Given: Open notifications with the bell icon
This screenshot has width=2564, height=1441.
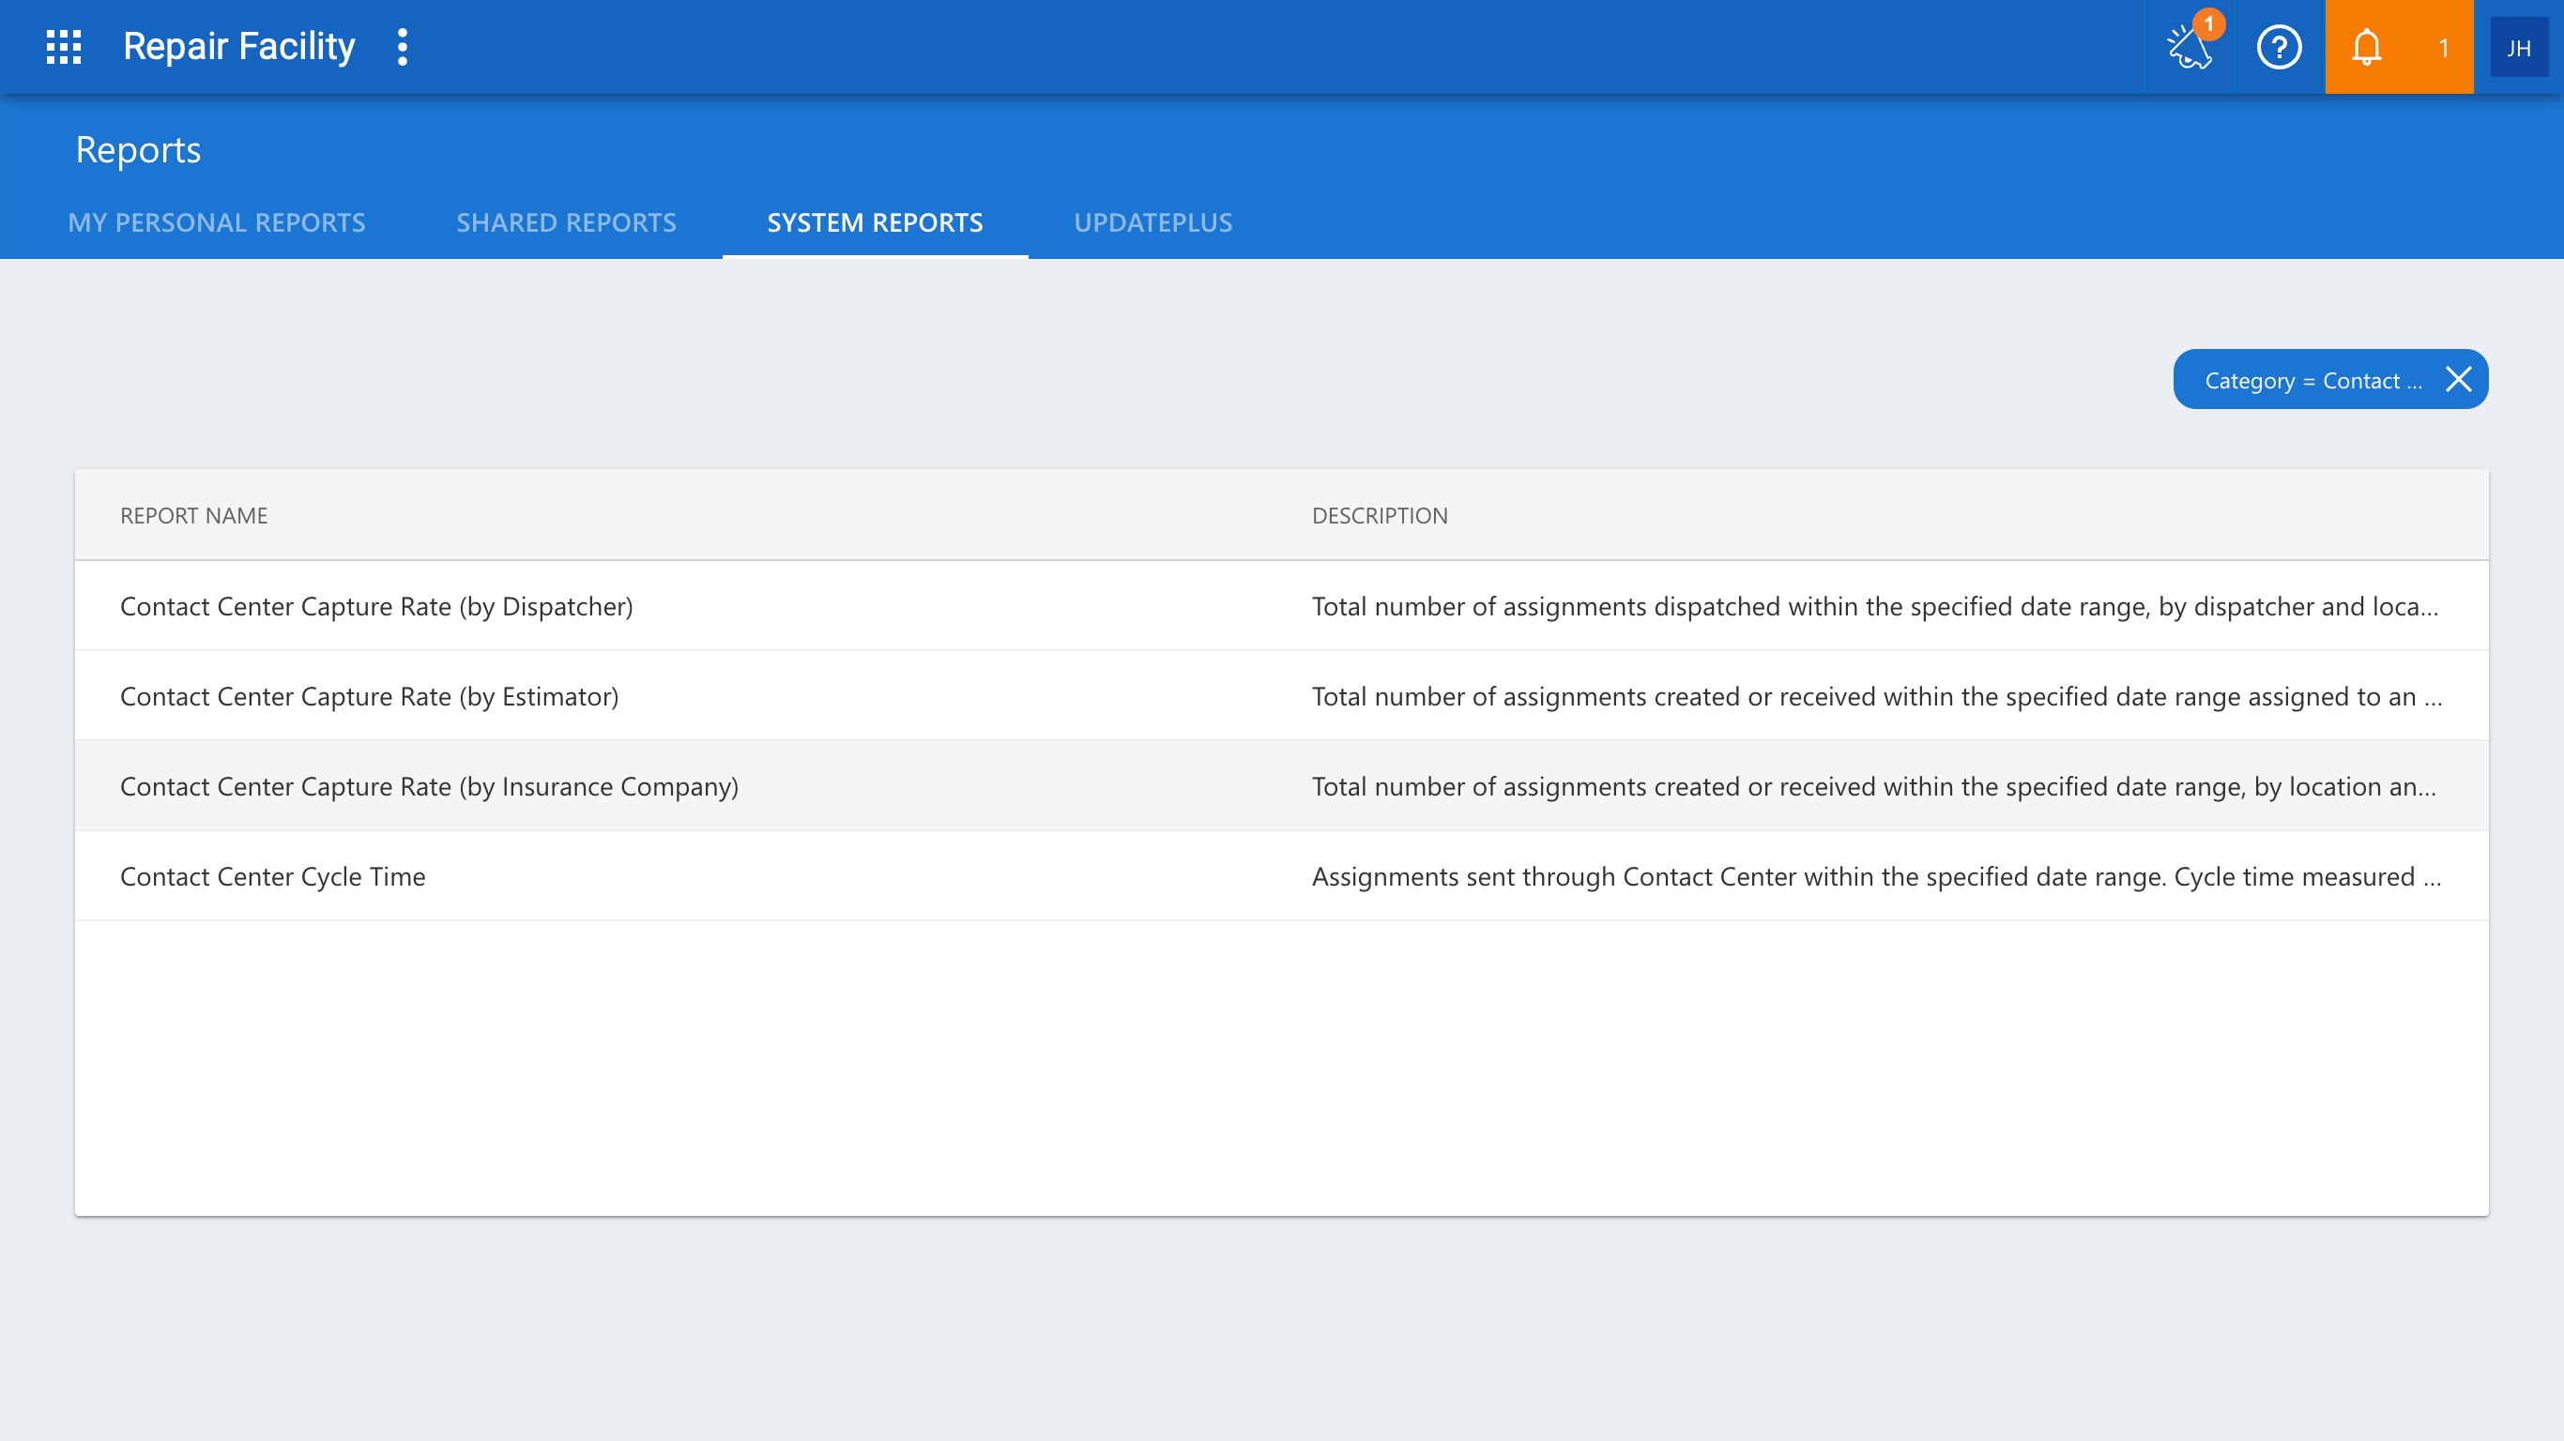Looking at the screenshot, I should click(2367, 47).
